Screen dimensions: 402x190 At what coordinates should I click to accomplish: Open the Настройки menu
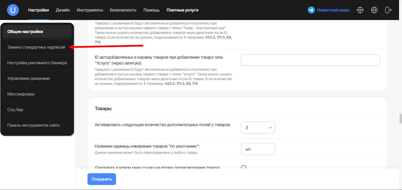(39, 10)
